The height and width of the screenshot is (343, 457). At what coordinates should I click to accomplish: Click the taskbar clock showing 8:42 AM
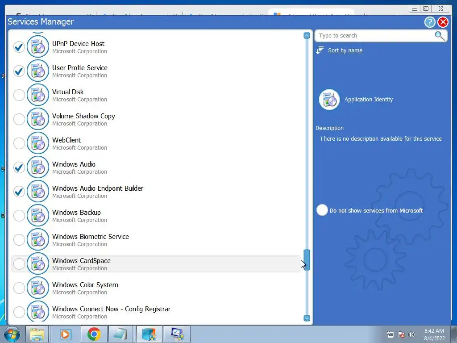pos(434,335)
